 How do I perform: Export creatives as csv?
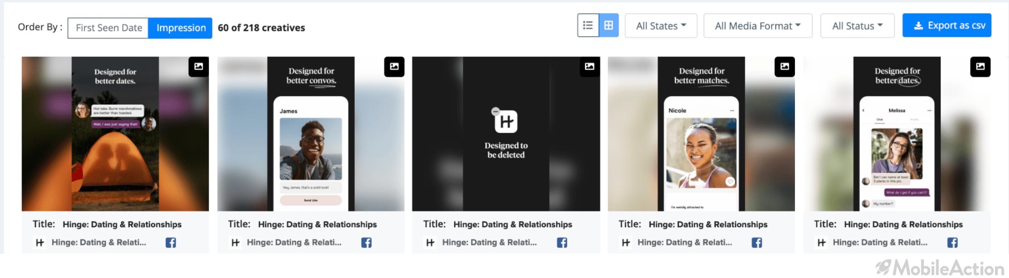click(x=947, y=25)
